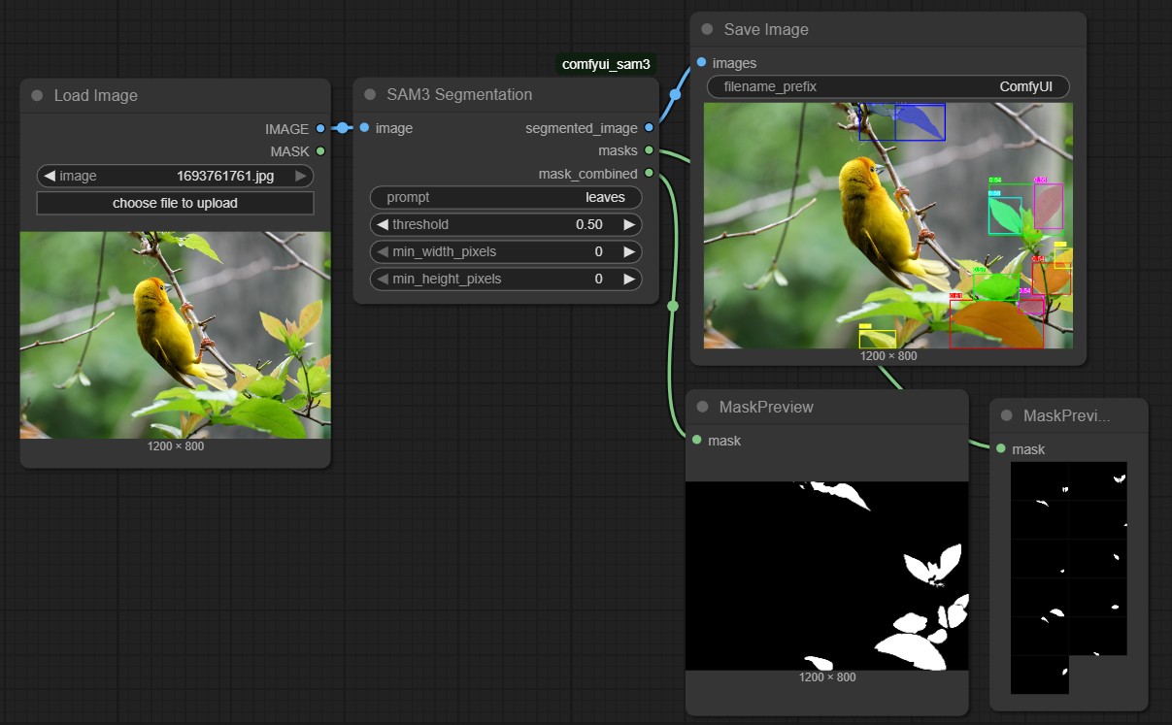Edit the filename_prefix field with ComfyUI
1172x725 pixels.
point(888,86)
